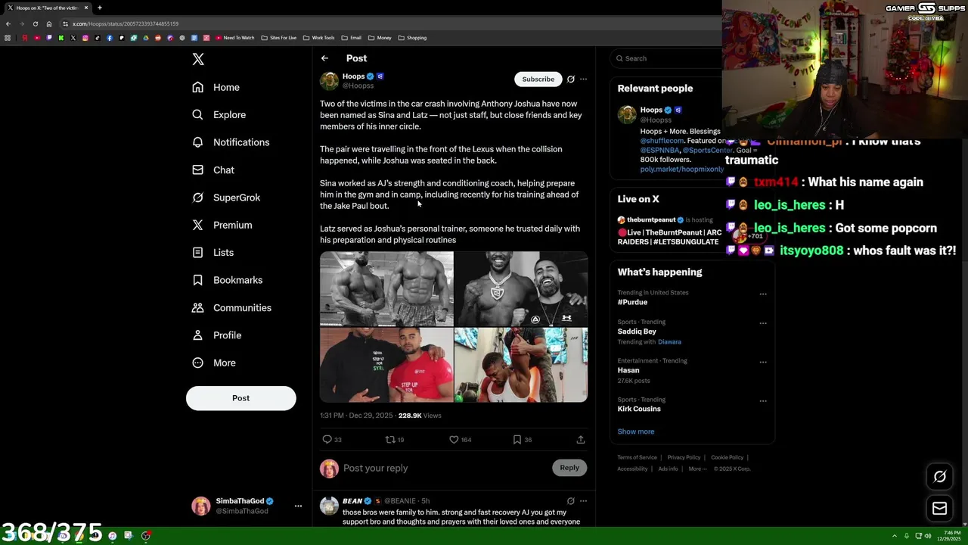Click Grok explain icon next to Subscribe
The image size is (968, 545).
(x=571, y=79)
